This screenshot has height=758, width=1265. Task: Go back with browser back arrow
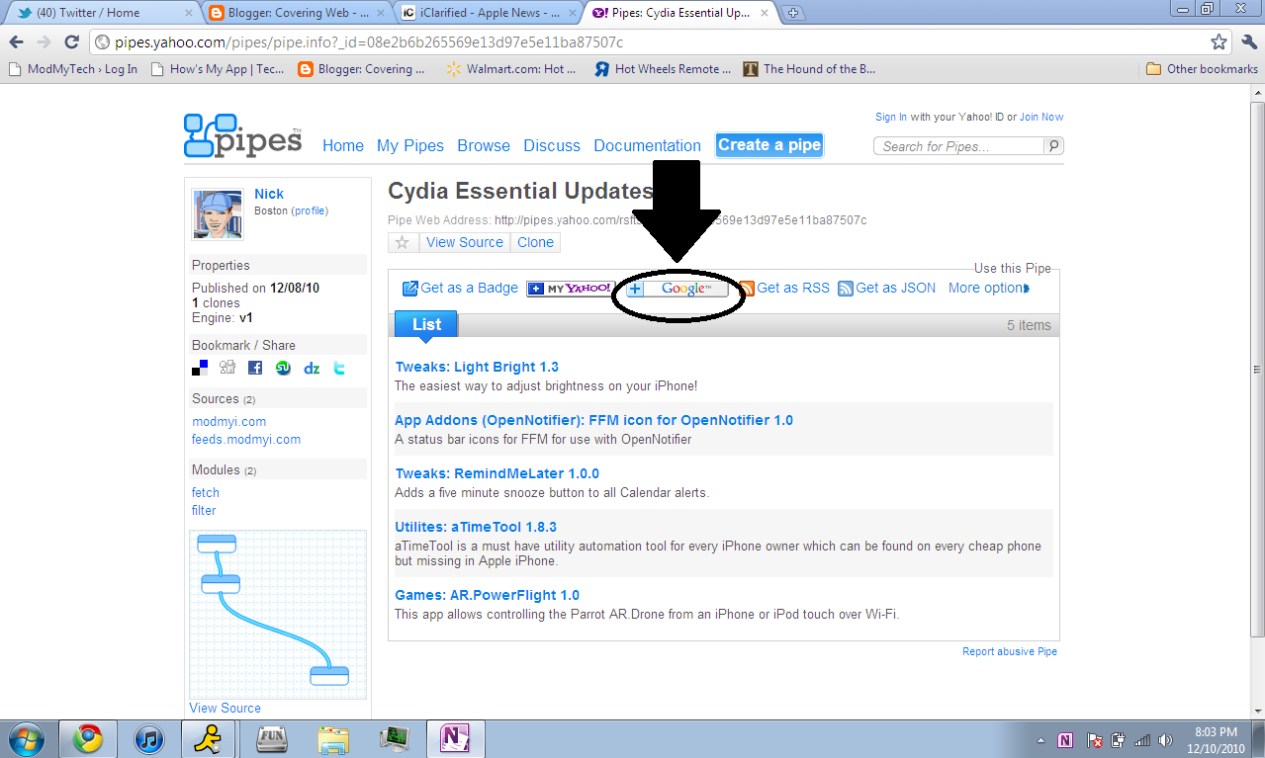tap(17, 42)
